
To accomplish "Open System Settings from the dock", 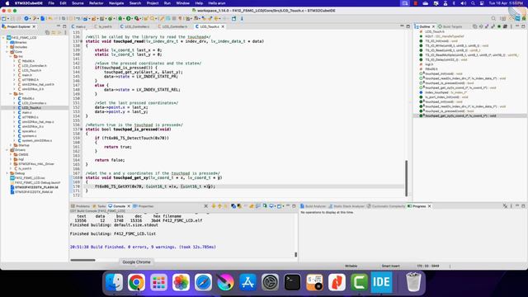I will 270,282.
